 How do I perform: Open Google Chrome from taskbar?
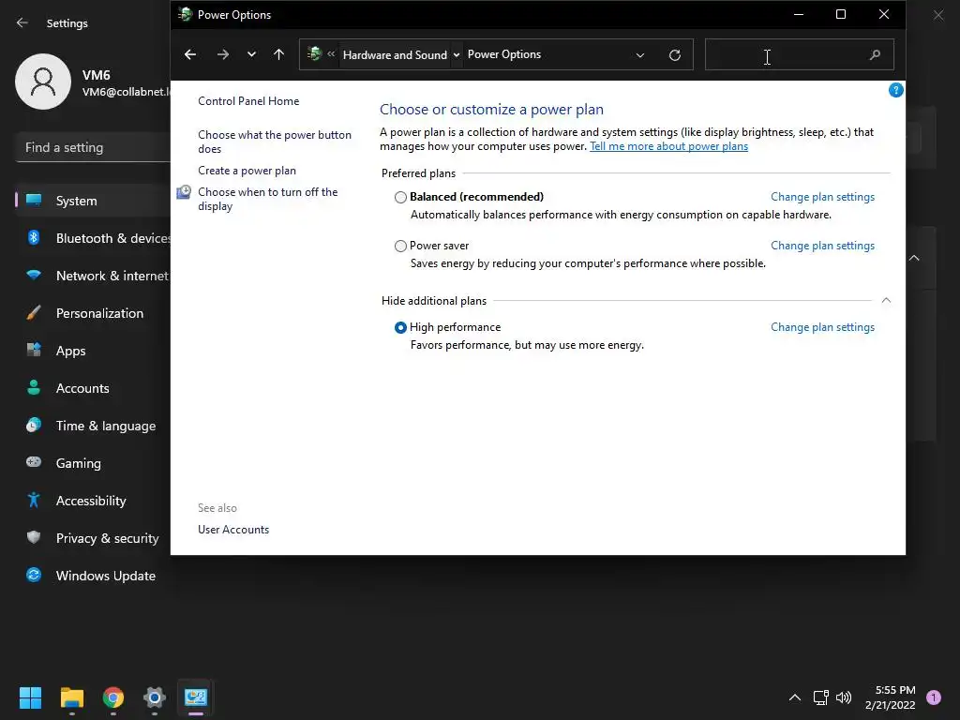tap(113, 697)
